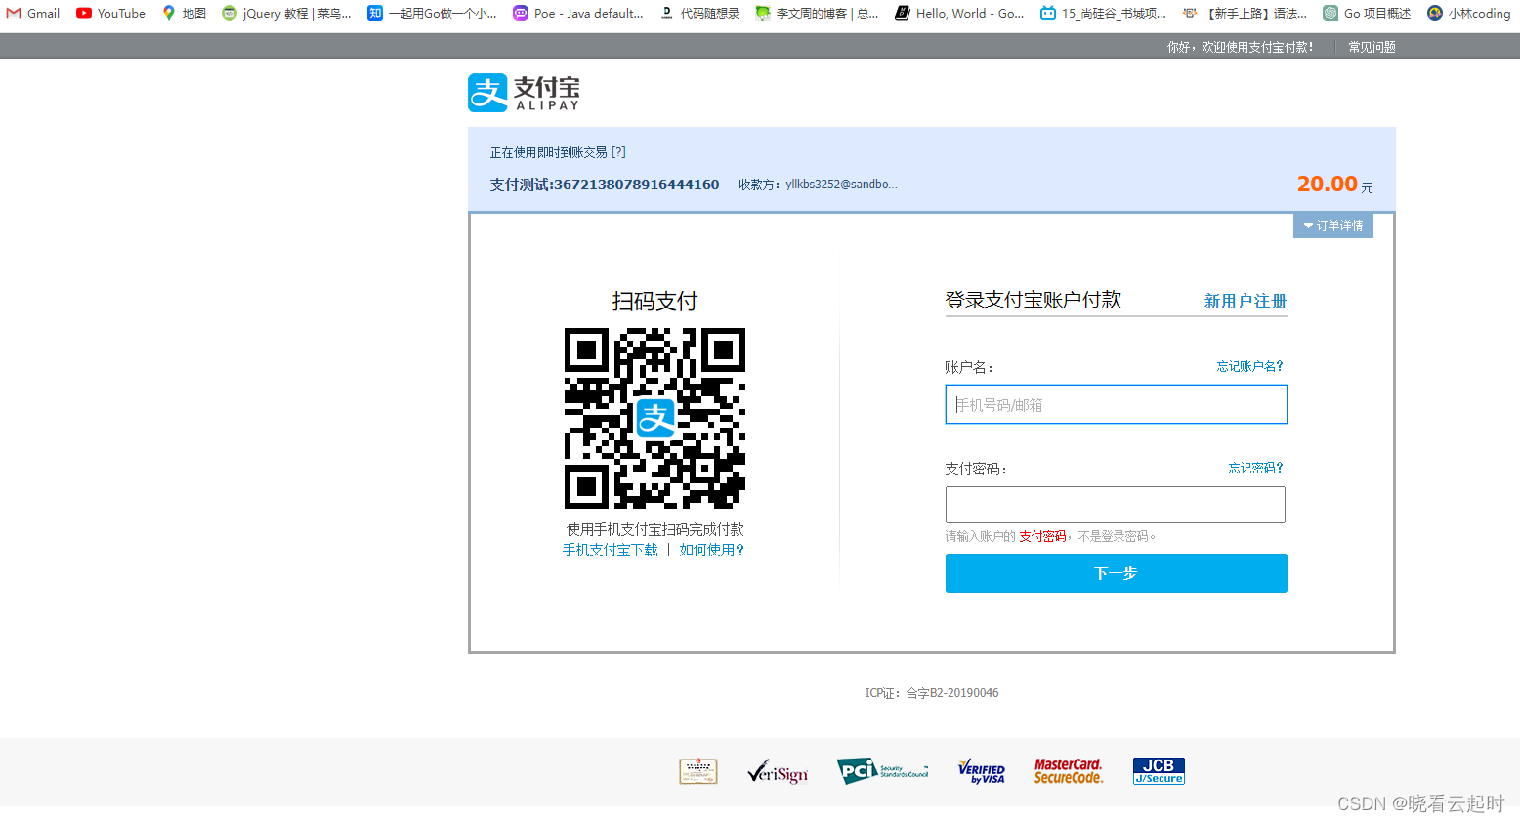Click 如何使用? link
Viewport: 1520px width, 822px height.
click(x=712, y=550)
